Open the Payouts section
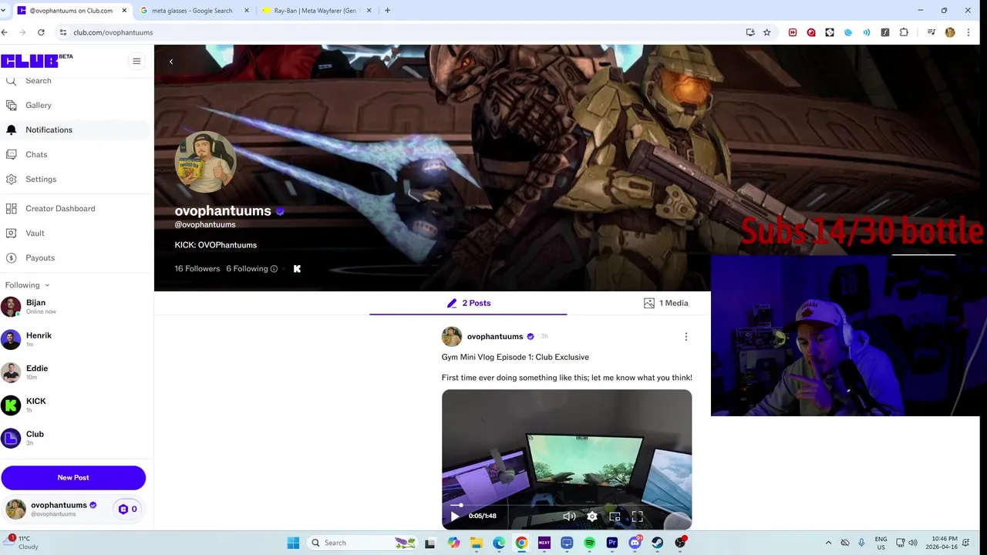The height and width of the screenshot is (555, 987). click(39, 257)
